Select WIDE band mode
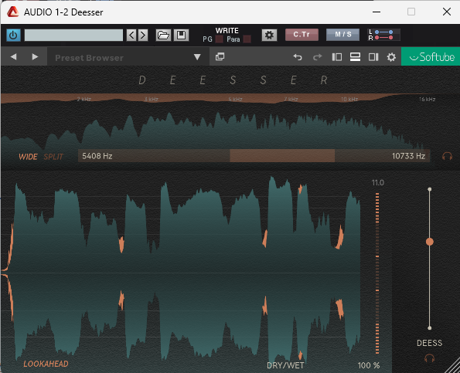The height and width of the screenshot is (373, 460). coord(28,157)
